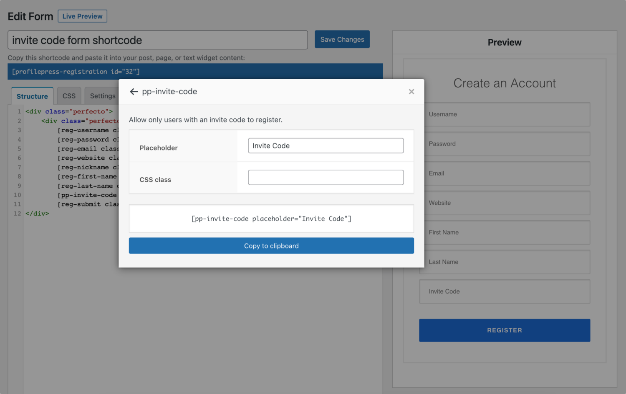Select the profilepress-registration shortcode bar
Screen dimensions: 626x394
coord(195,71)
